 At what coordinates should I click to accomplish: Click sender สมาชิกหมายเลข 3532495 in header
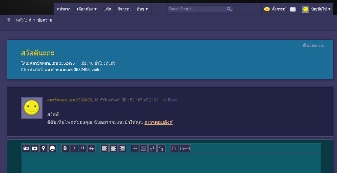tap(52, 63)
